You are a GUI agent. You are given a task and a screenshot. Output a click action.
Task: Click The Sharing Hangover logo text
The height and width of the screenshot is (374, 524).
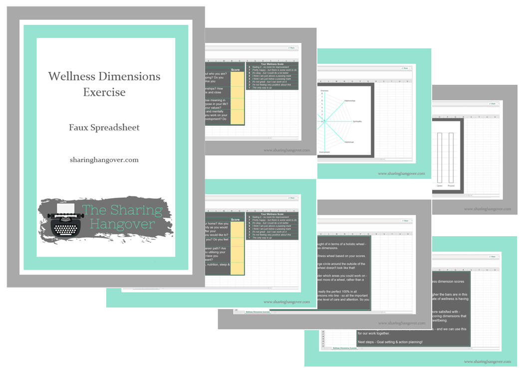[122, 217]
